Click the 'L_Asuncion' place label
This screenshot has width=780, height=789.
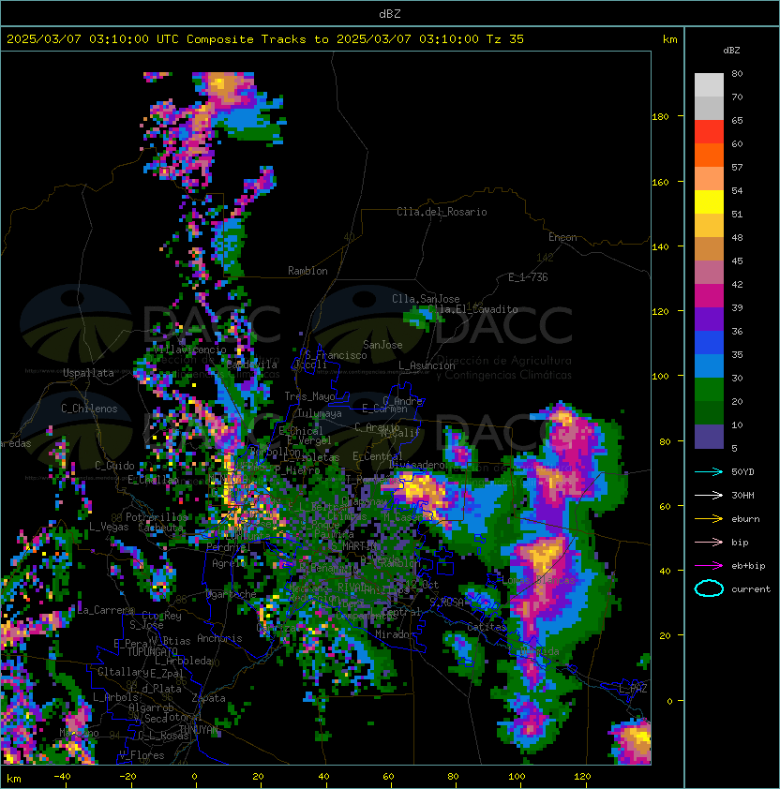(x=427, y=365)
